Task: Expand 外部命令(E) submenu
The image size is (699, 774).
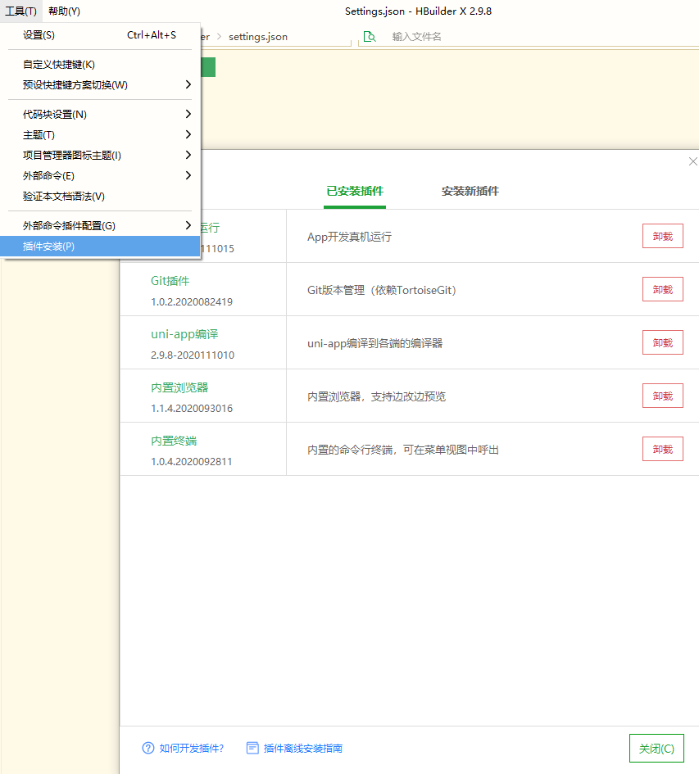Action: 100,176
